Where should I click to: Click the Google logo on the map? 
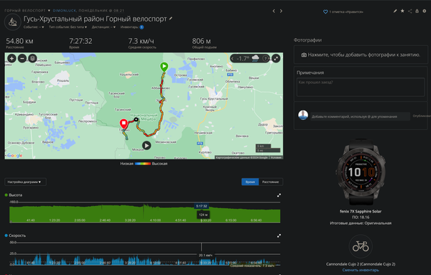[x=14, y=156]
